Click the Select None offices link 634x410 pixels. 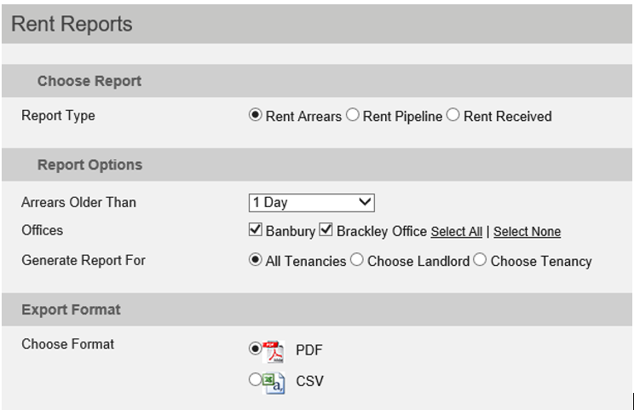[x=527, y=232]
